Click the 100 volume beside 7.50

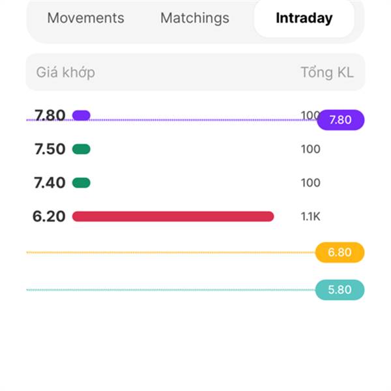311,149
